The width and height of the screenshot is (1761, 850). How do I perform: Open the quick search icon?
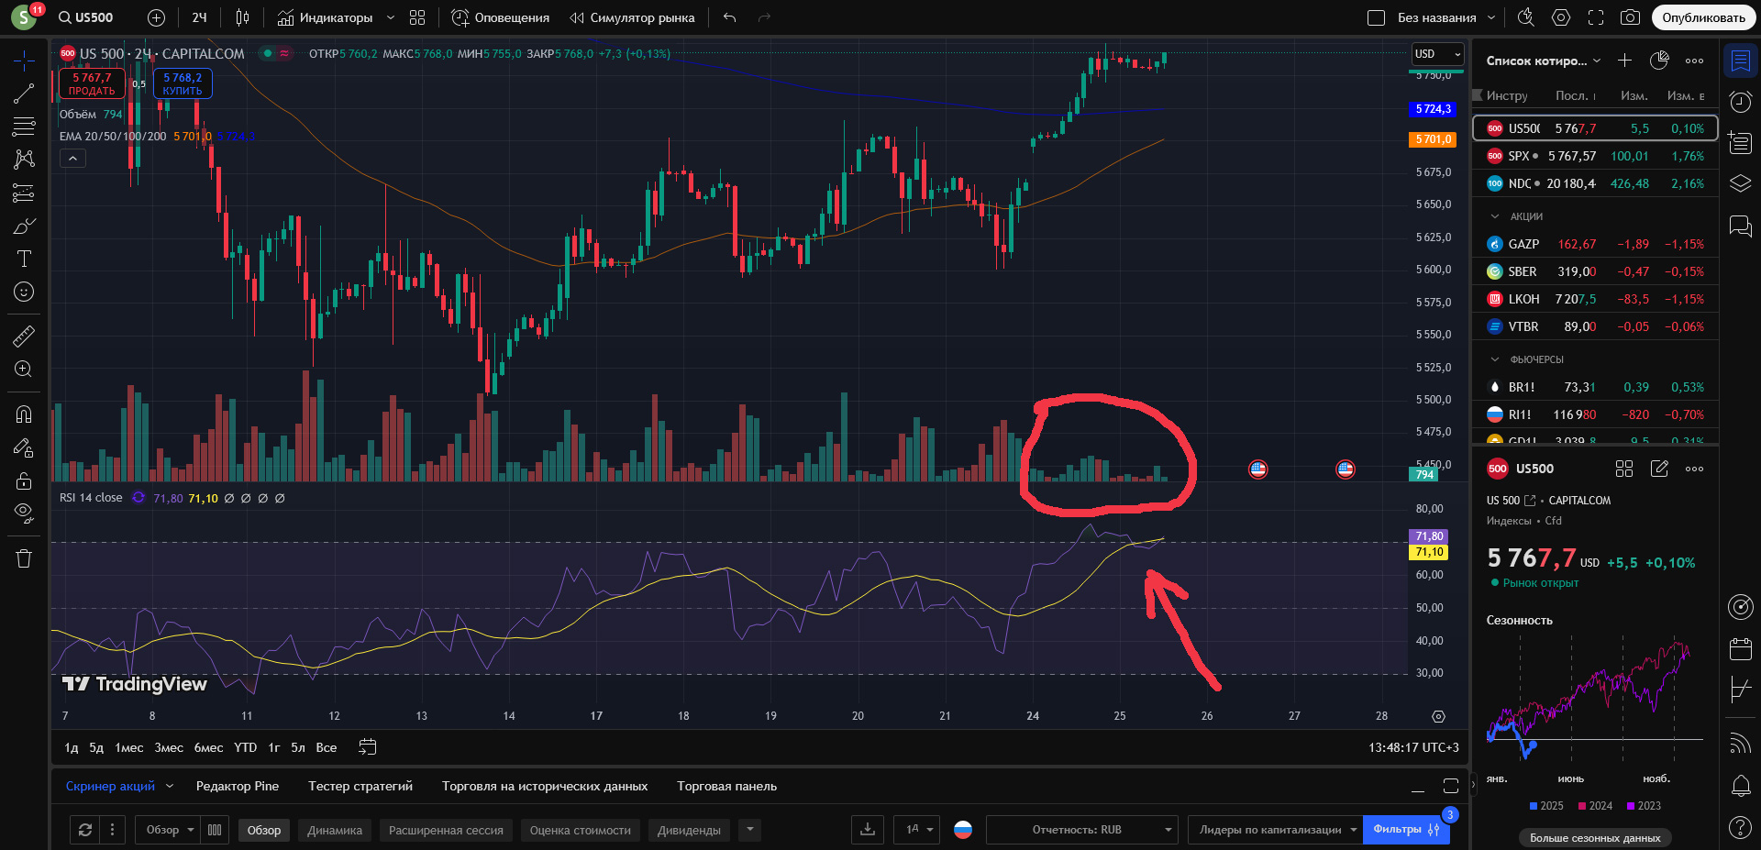coord(1526,17)
